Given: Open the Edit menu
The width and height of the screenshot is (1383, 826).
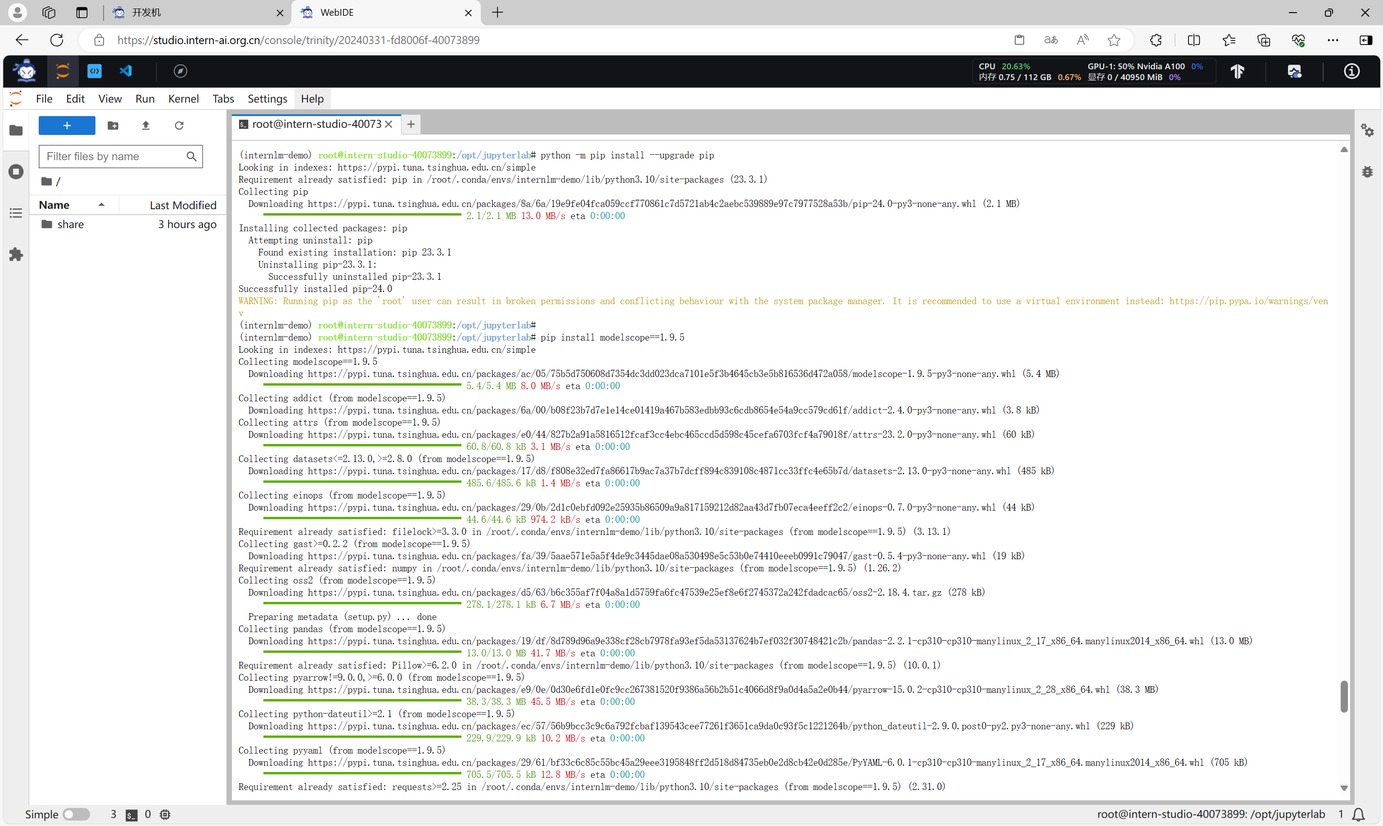Looking at the screenshot, I should pos(75,99).
